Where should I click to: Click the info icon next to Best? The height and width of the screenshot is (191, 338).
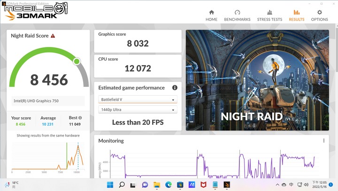coord(80,118)
